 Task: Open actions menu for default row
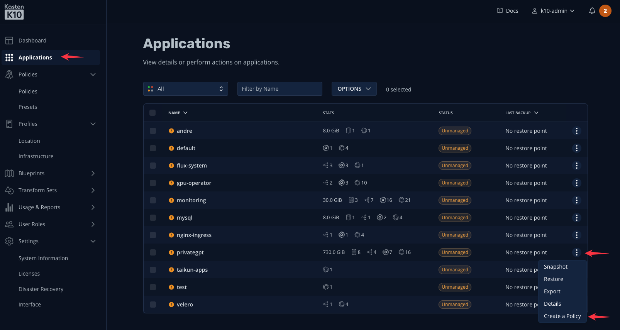(x=576, y=148)
